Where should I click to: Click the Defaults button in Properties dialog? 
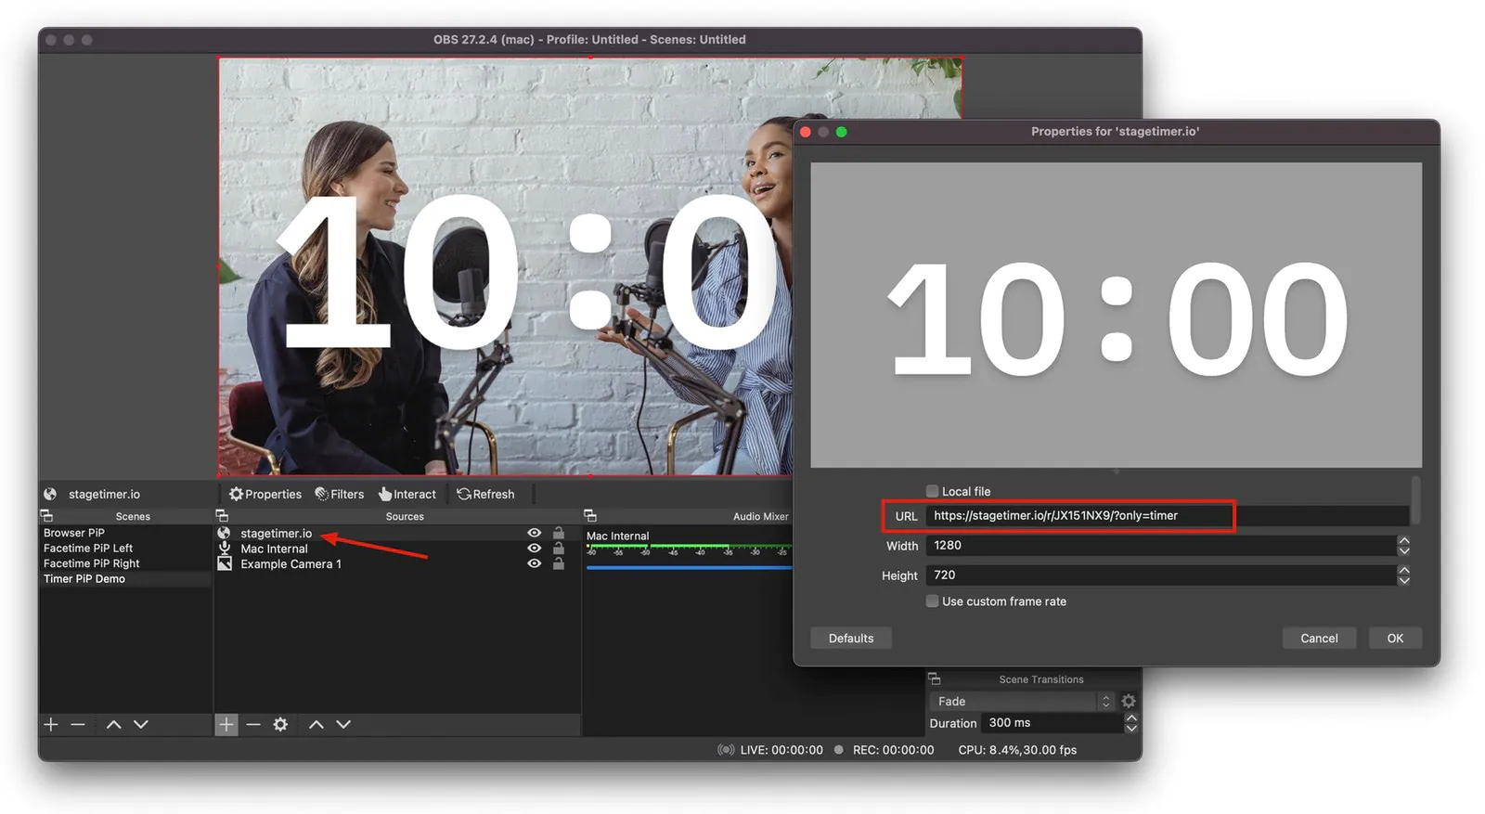(x=851, y=639)
